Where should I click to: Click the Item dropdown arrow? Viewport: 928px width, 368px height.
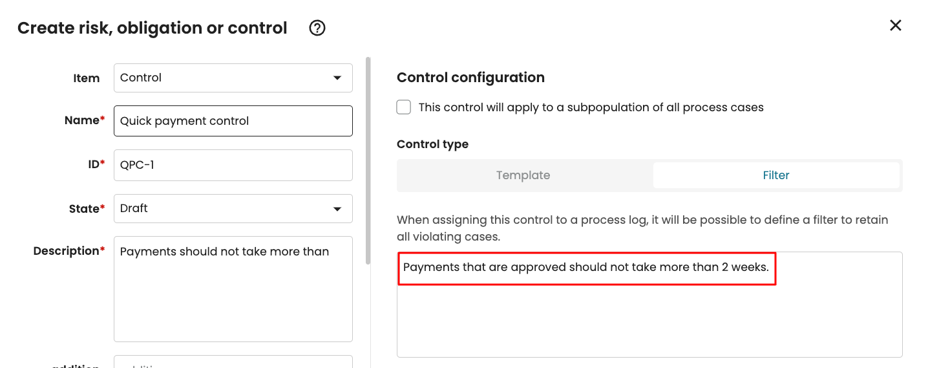click(337, 78)
